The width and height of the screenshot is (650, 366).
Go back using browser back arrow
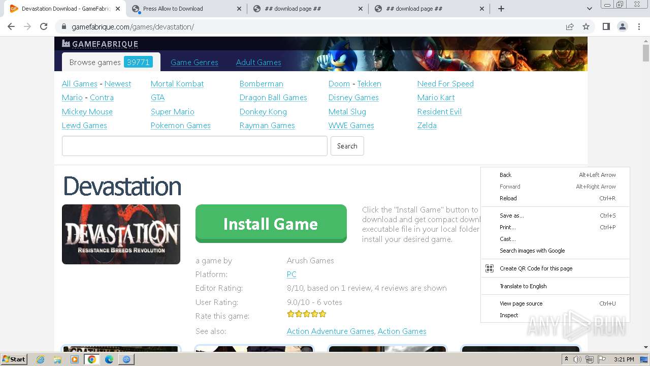tap(11, 26)
